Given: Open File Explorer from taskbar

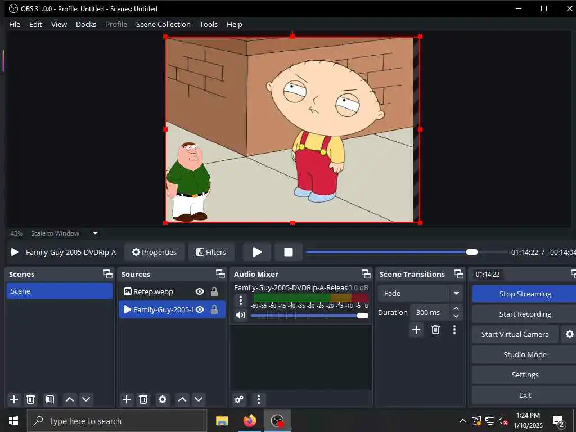Looking at the screenshot, I should [x=222, y=421].
